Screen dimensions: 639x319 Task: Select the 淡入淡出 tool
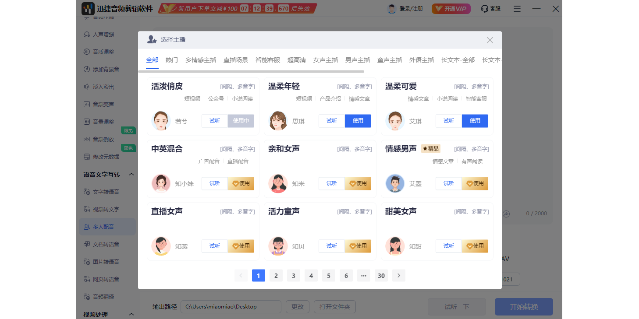pos(101,86)
